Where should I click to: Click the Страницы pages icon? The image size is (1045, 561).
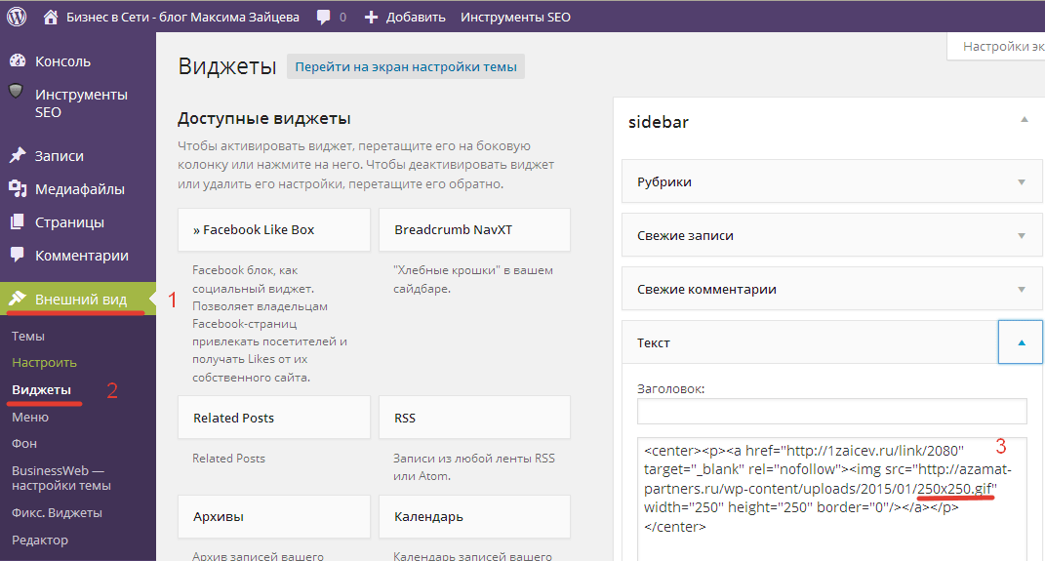pyautogui.click(x=17, y=221)
